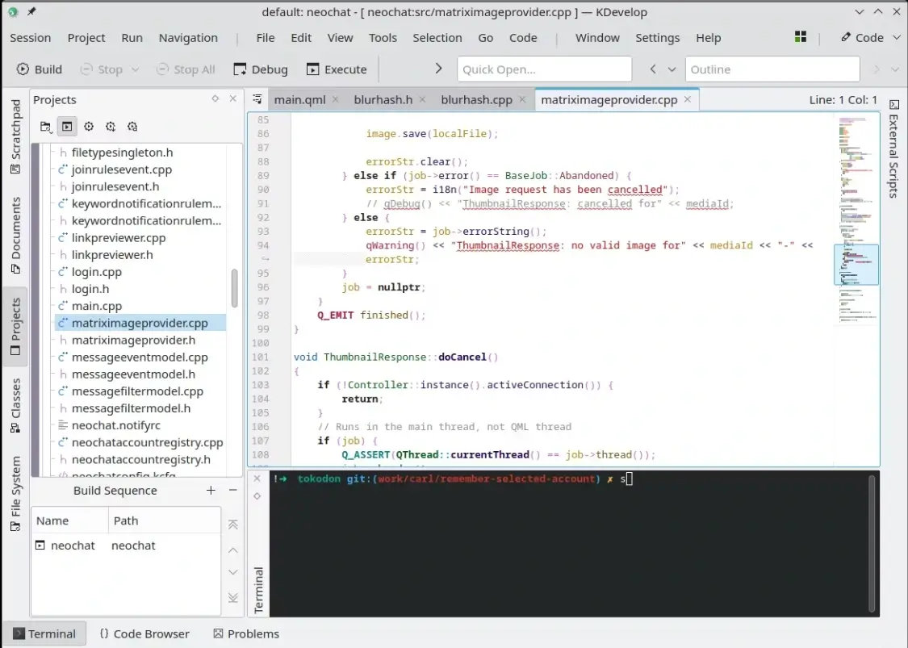Remove item from Build Sequence
This screenshot has height=648, width=908.
pyautogui.click(x=232, y=491)
